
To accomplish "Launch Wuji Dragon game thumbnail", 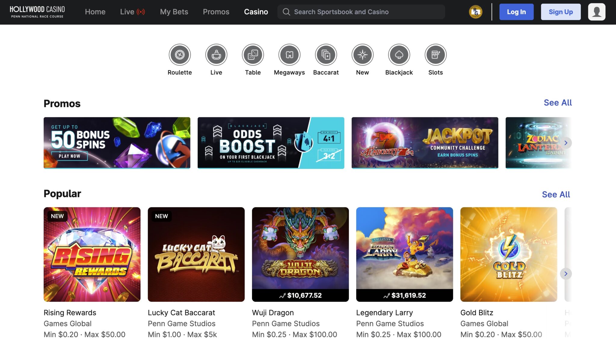I will pos(300,254).
